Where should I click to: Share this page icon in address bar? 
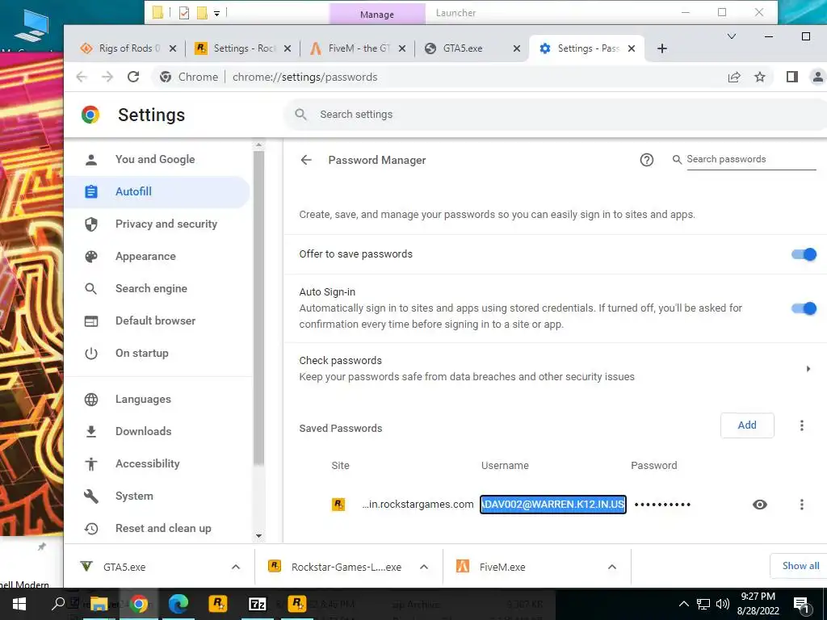[733, 77]
